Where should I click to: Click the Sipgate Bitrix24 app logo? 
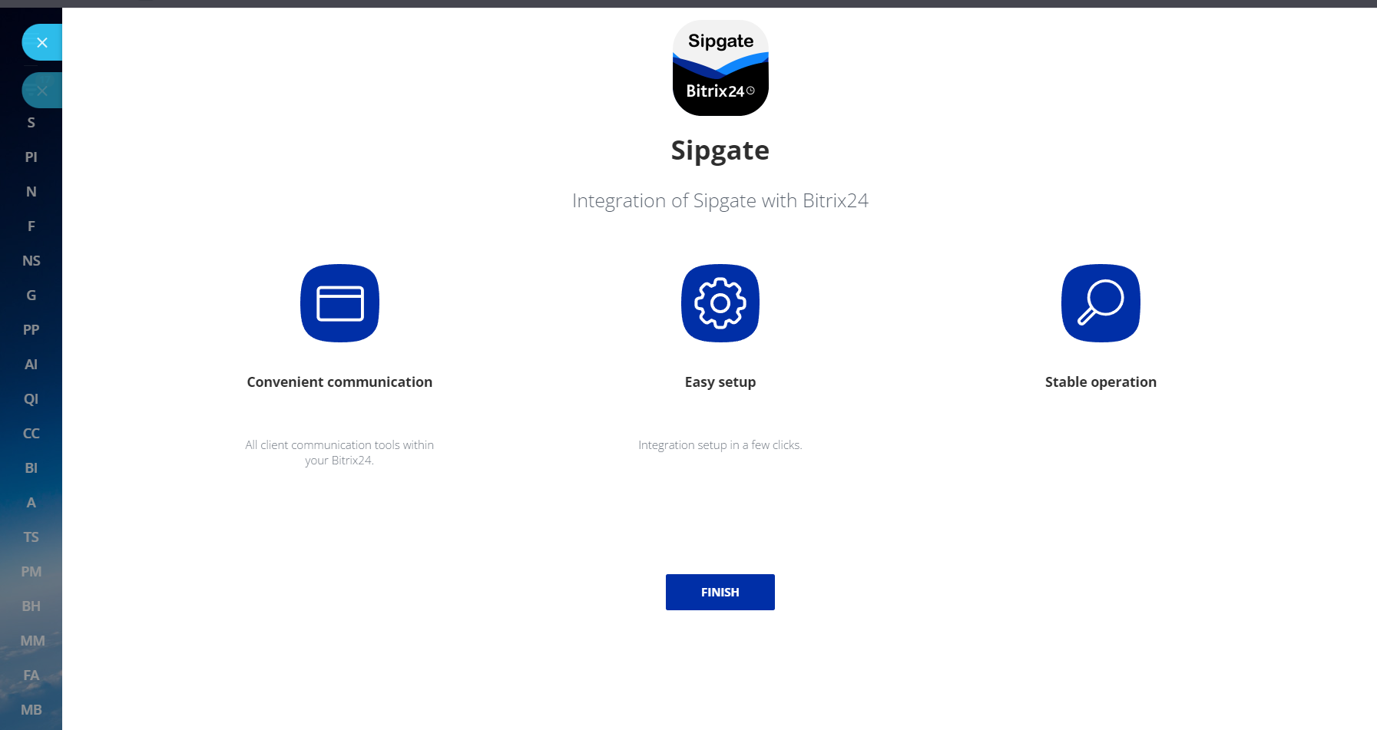[720, 68]
